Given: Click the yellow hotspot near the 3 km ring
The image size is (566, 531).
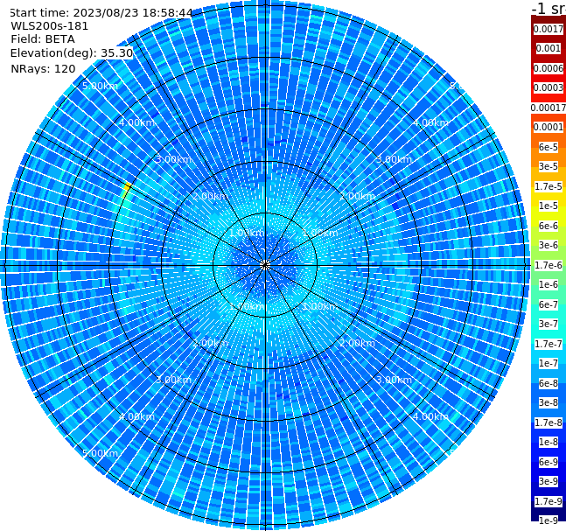Looking at the screenshot, I should click(127, 188).
